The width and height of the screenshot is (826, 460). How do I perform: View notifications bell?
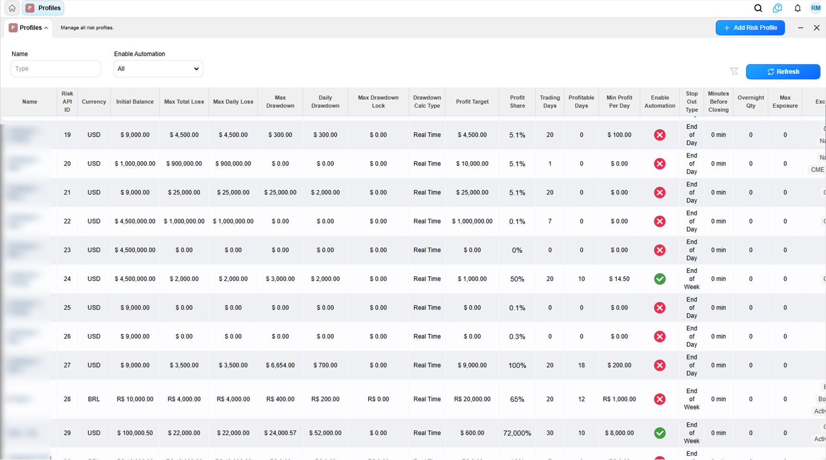coord(797,8)
